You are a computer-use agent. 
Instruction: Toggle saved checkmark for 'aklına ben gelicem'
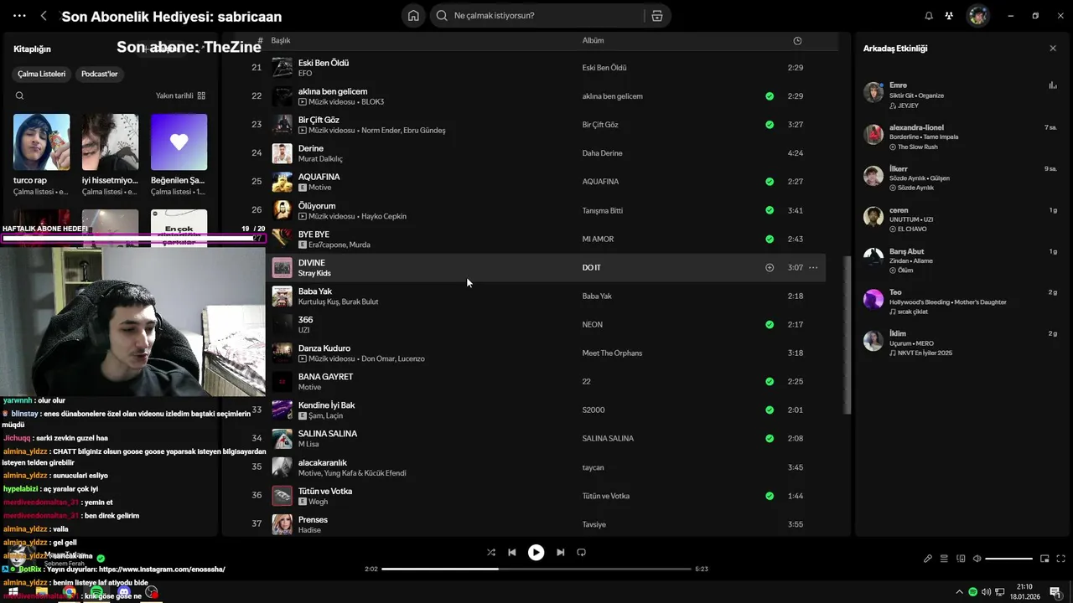click(770, 96)
